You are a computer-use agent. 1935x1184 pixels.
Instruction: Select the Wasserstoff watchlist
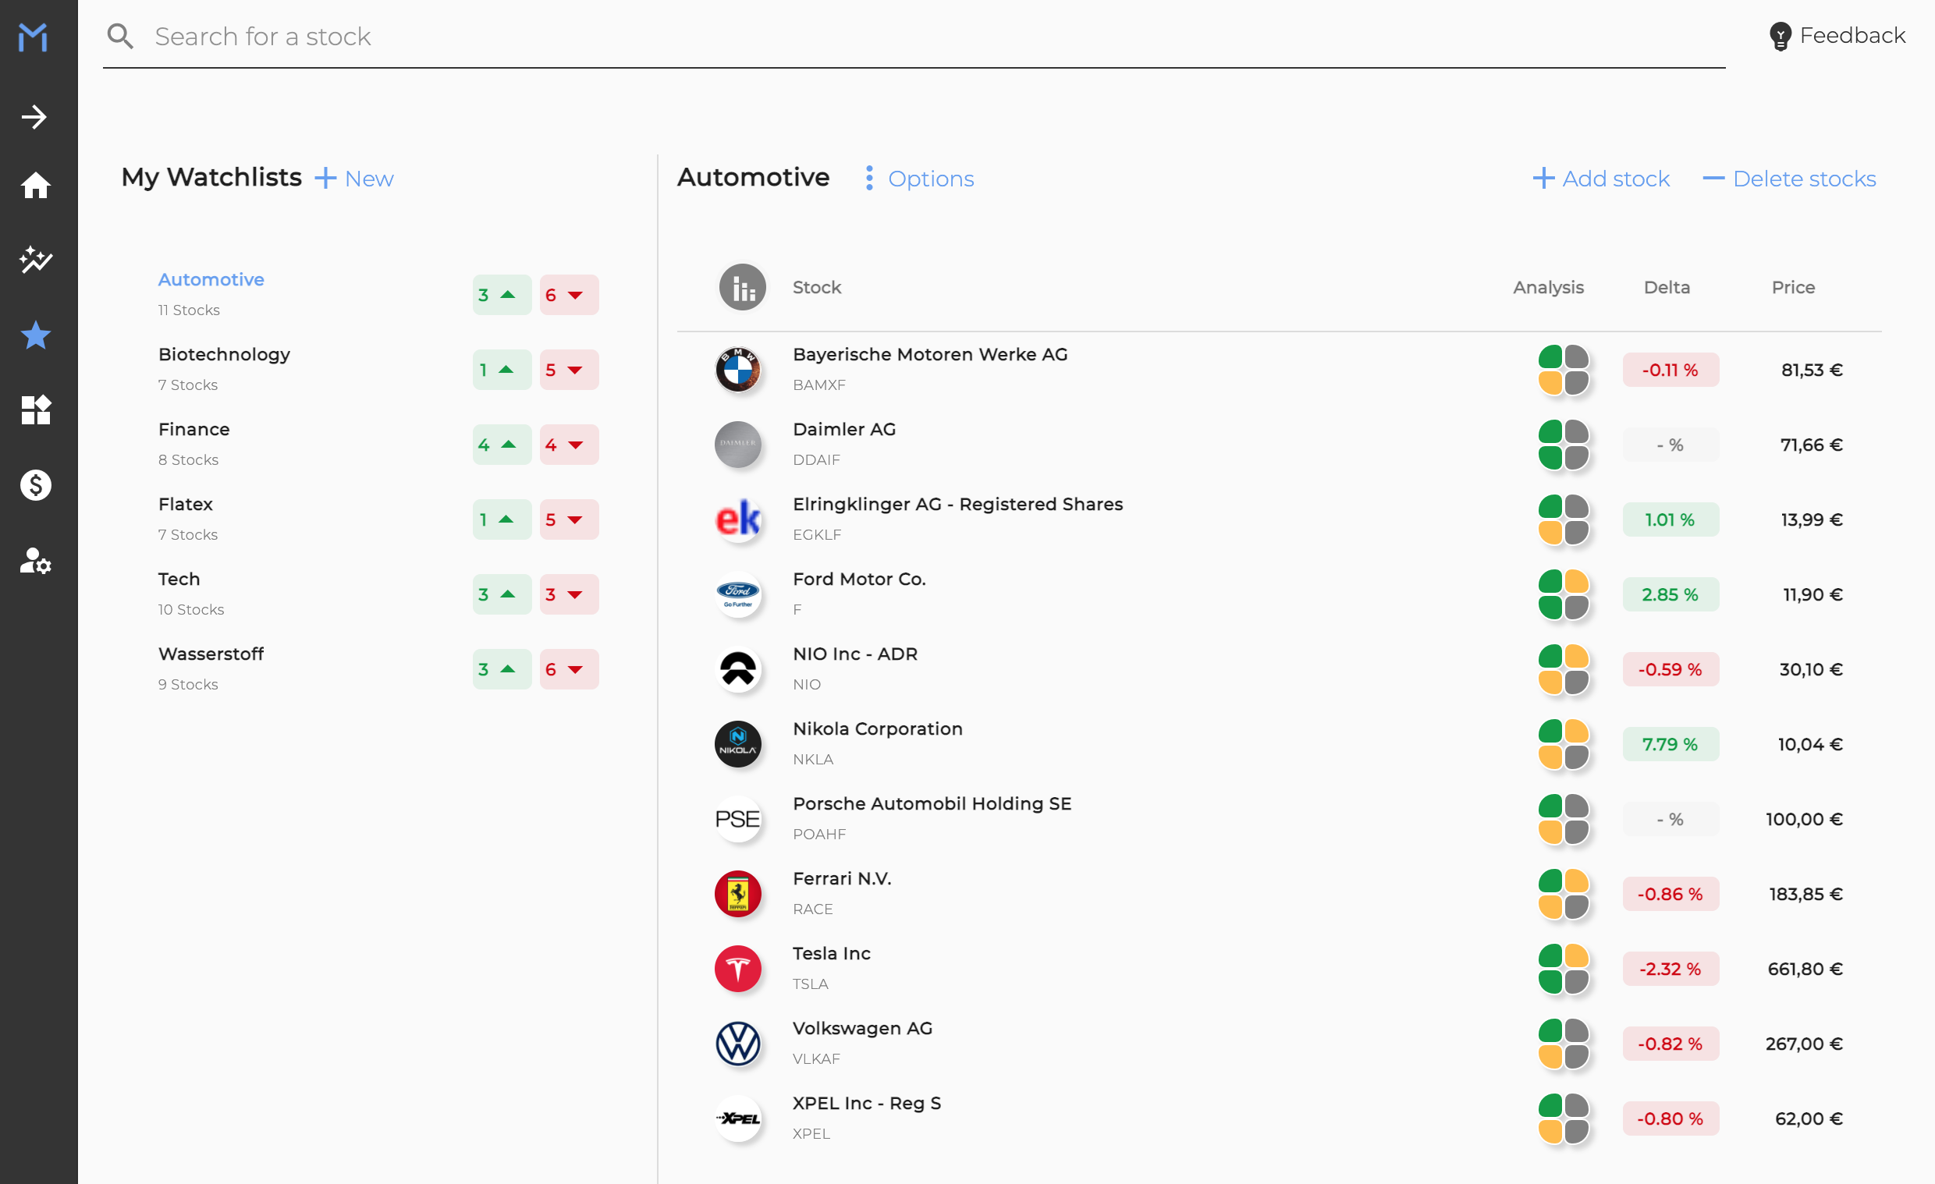[378, 669]
